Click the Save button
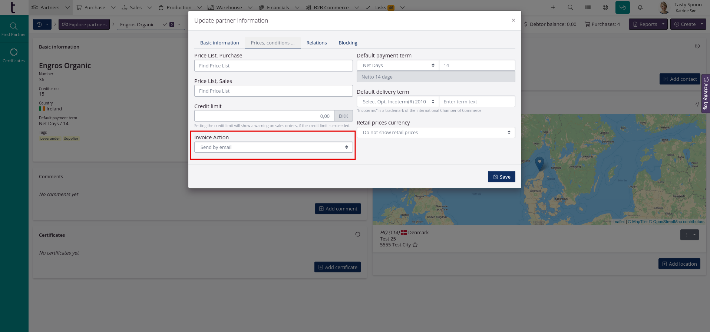The height and width of the screenshot is (332, 710). [x=501, y=177]
